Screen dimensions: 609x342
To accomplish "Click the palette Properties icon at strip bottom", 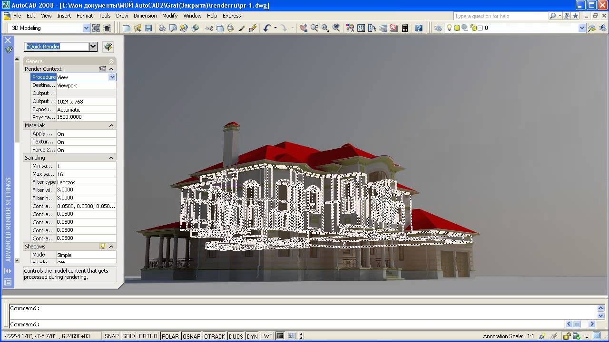I will pos(8,282).
